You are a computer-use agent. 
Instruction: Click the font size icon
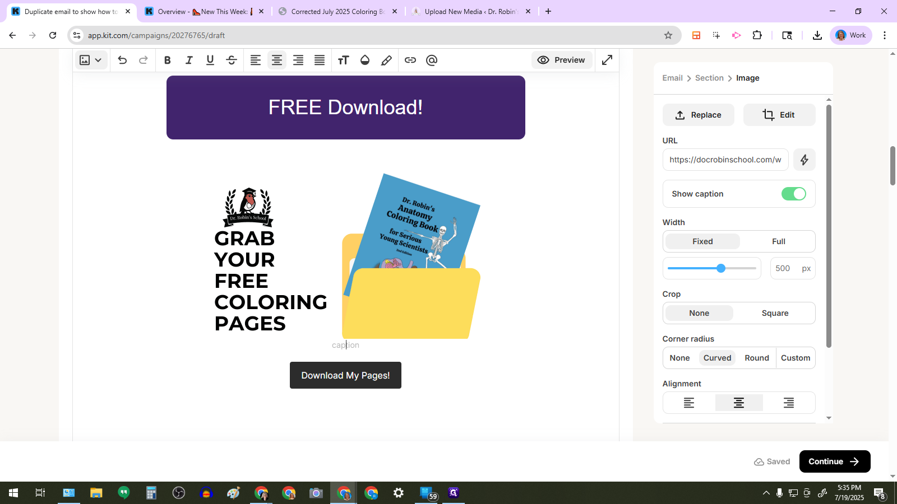[x=343, y=60]
